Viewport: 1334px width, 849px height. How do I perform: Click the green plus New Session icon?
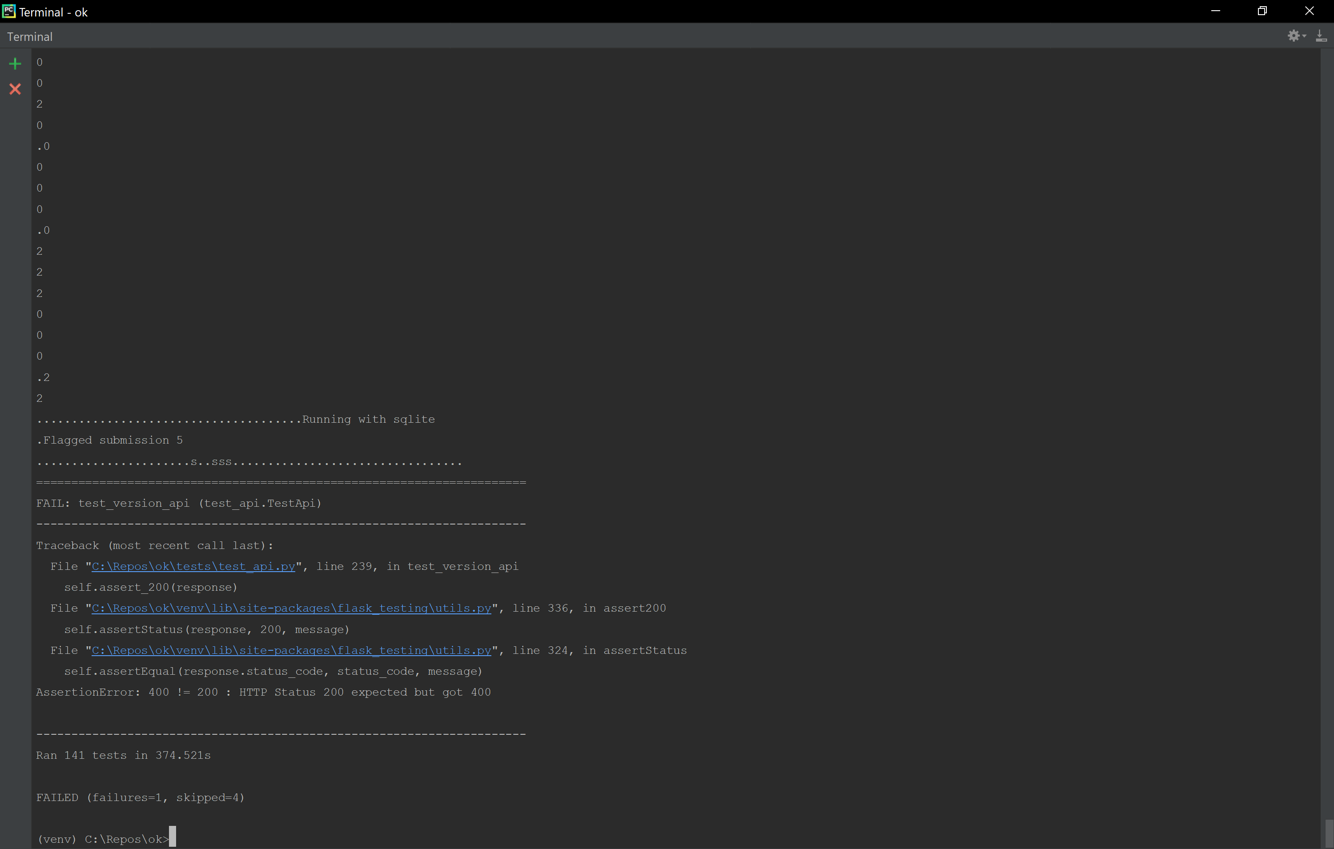15,64
